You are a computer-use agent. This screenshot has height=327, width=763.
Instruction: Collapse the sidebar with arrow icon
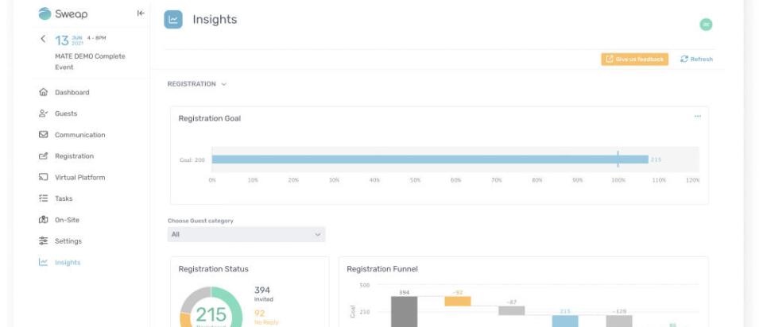pos(141,13)
